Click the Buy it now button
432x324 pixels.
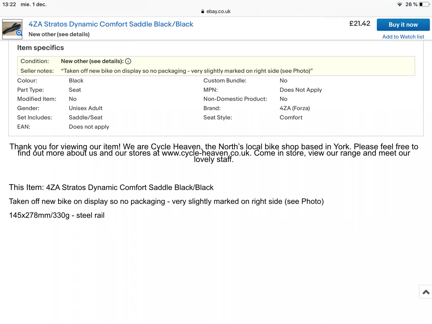point(403,25)
